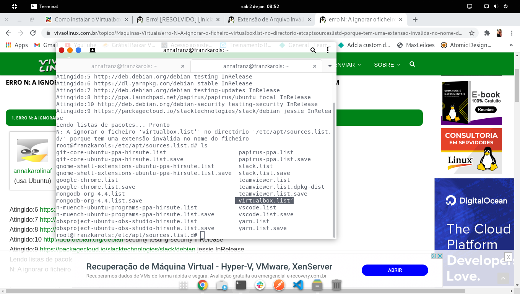Screen dimensions: 520x294
Task: Open the terminal tab list dropdown arrow
Action: tap(330, 66)
